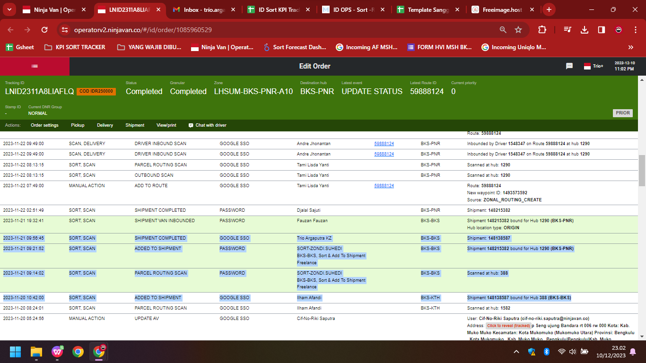Open the Delivery action menu

click(x=105, y=125)
